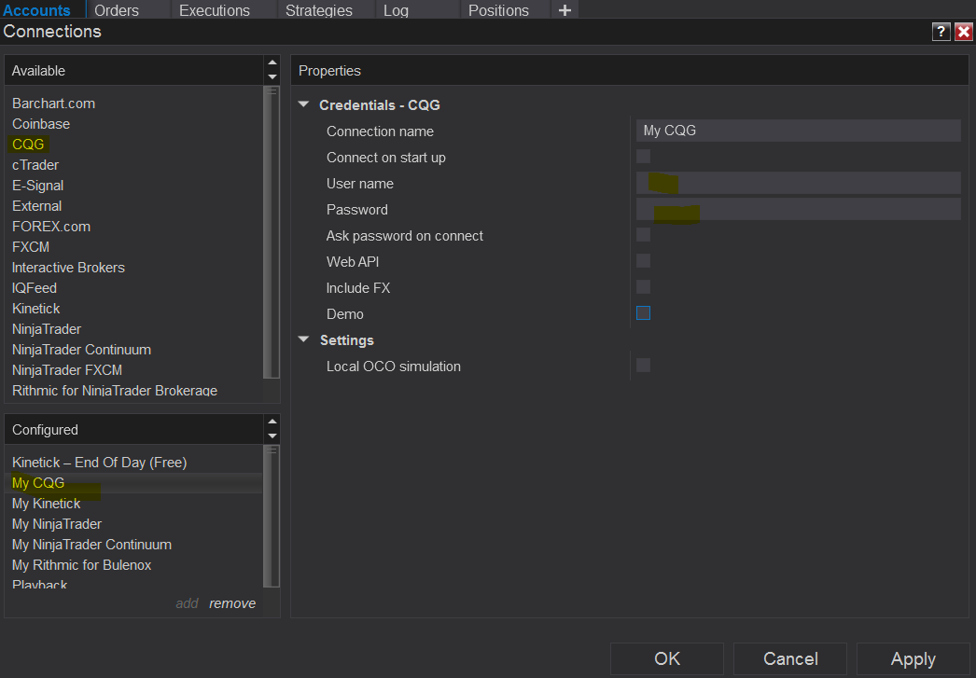The width and height of the screenshot is (976, 678).
Task: Click up arrow in Configured list header
Action: 272,422
